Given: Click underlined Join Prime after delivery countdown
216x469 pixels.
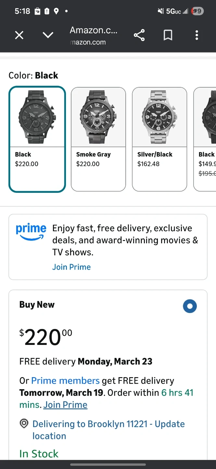Looking at the screenshot, I should (65, 405).
